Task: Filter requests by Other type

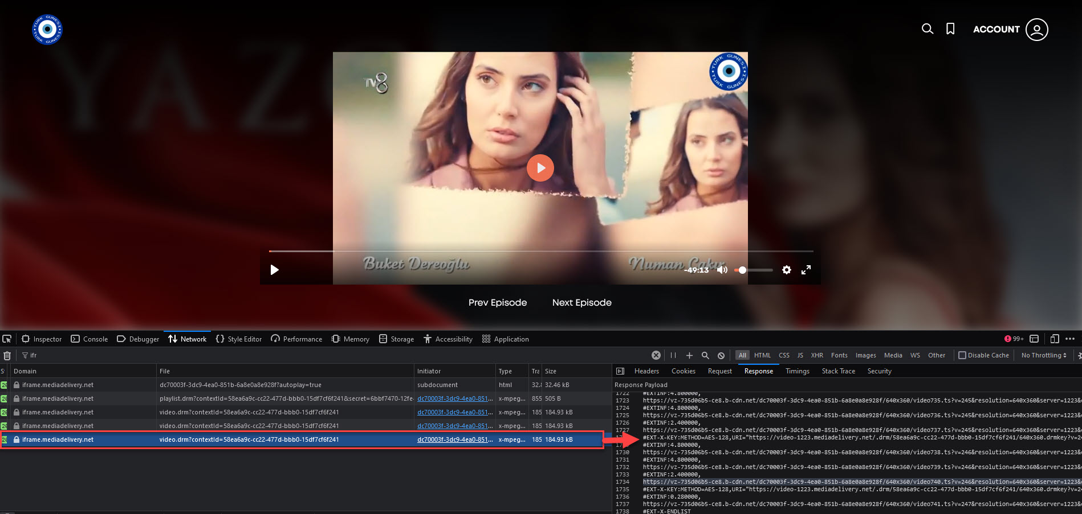Action: click(937, 355)
